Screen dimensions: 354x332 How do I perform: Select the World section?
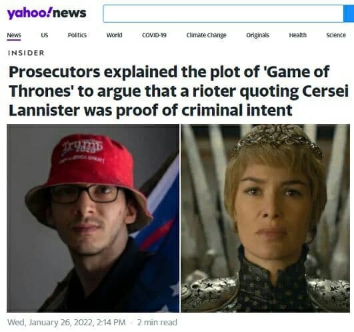(114, 35)
